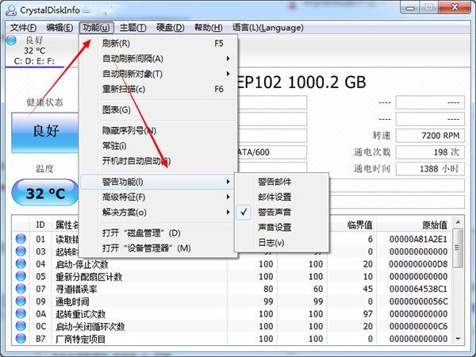Viewport: 476px width, 357px height.
Task: Click status orb for attribute B7
Action: [x=21, y=339]
